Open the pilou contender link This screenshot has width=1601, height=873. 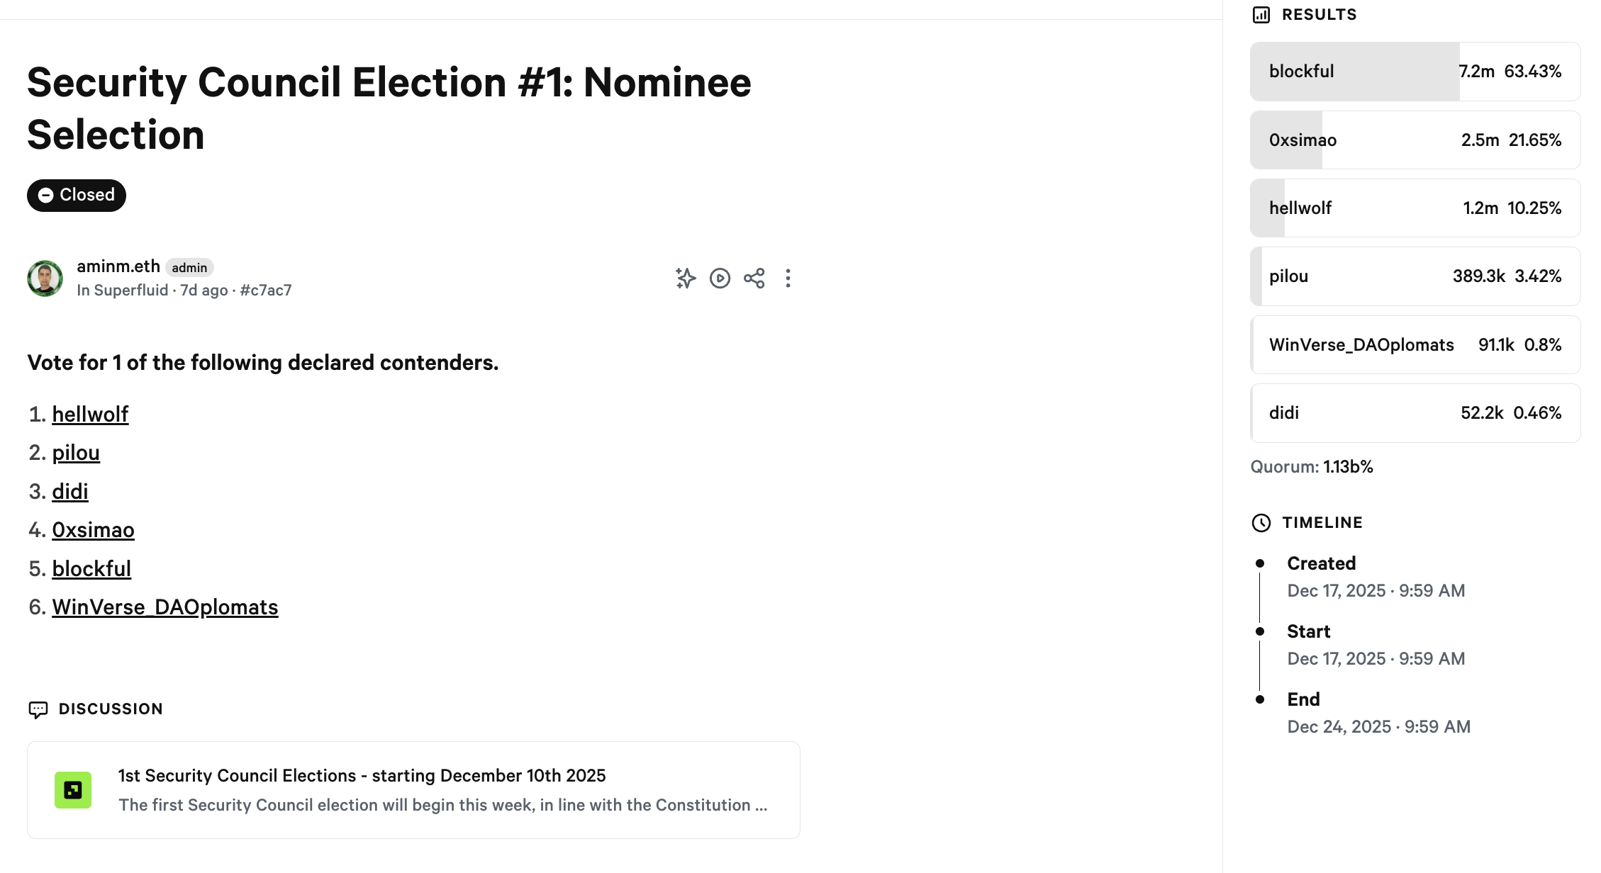coord(76,453)
